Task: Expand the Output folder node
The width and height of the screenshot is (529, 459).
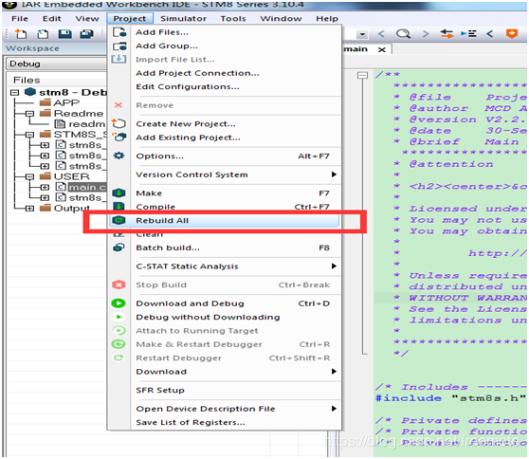Action: click(29, 209)
